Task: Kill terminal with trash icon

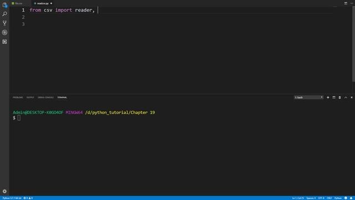Action: click(339, 98)
